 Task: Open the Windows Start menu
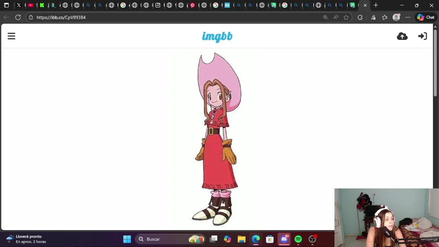pos(127,239)
